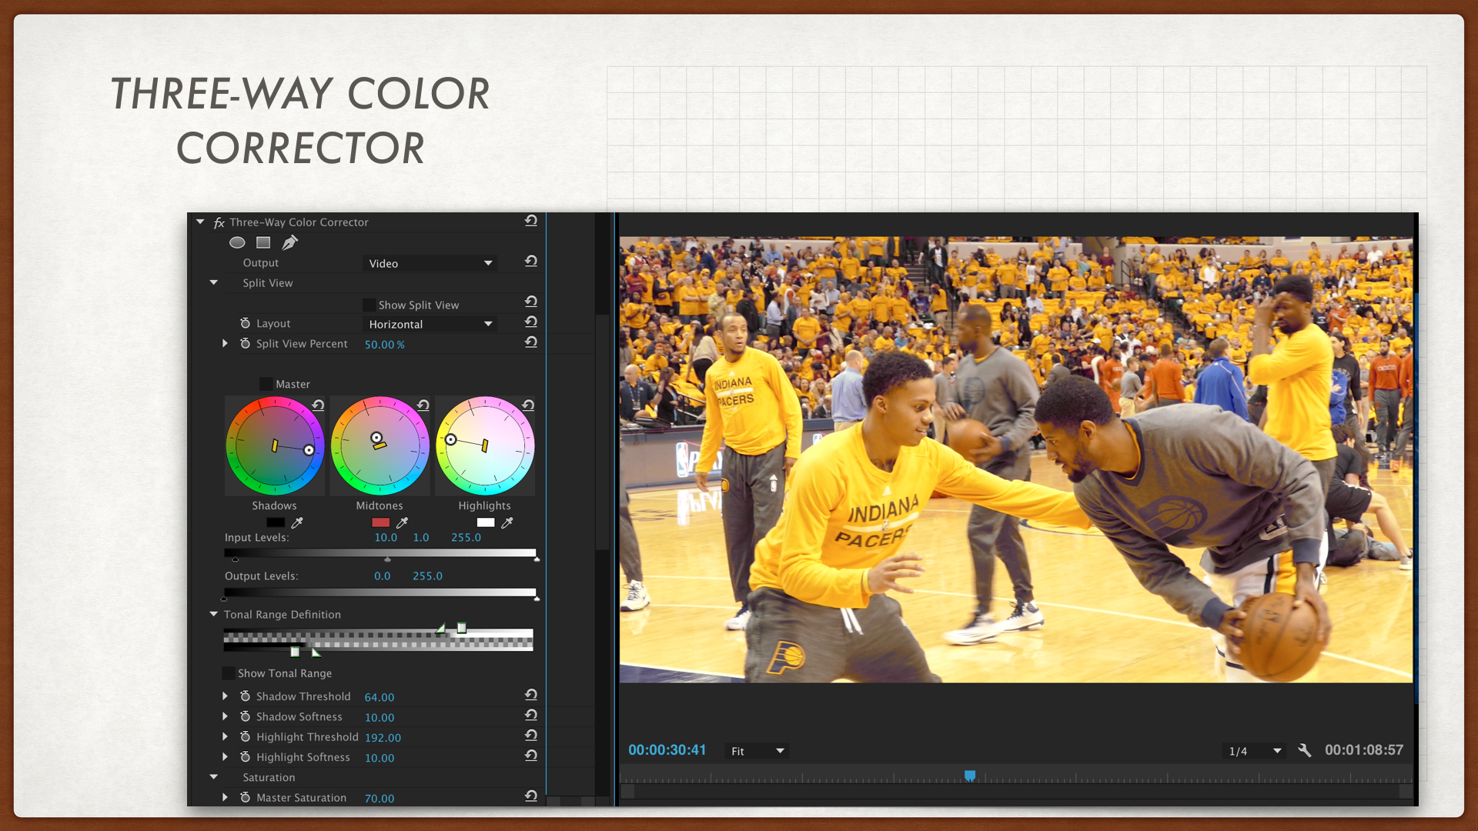Toggle animation stopwatch for Shadow Threshold
1478x831 pixels.
pos(245,696)
